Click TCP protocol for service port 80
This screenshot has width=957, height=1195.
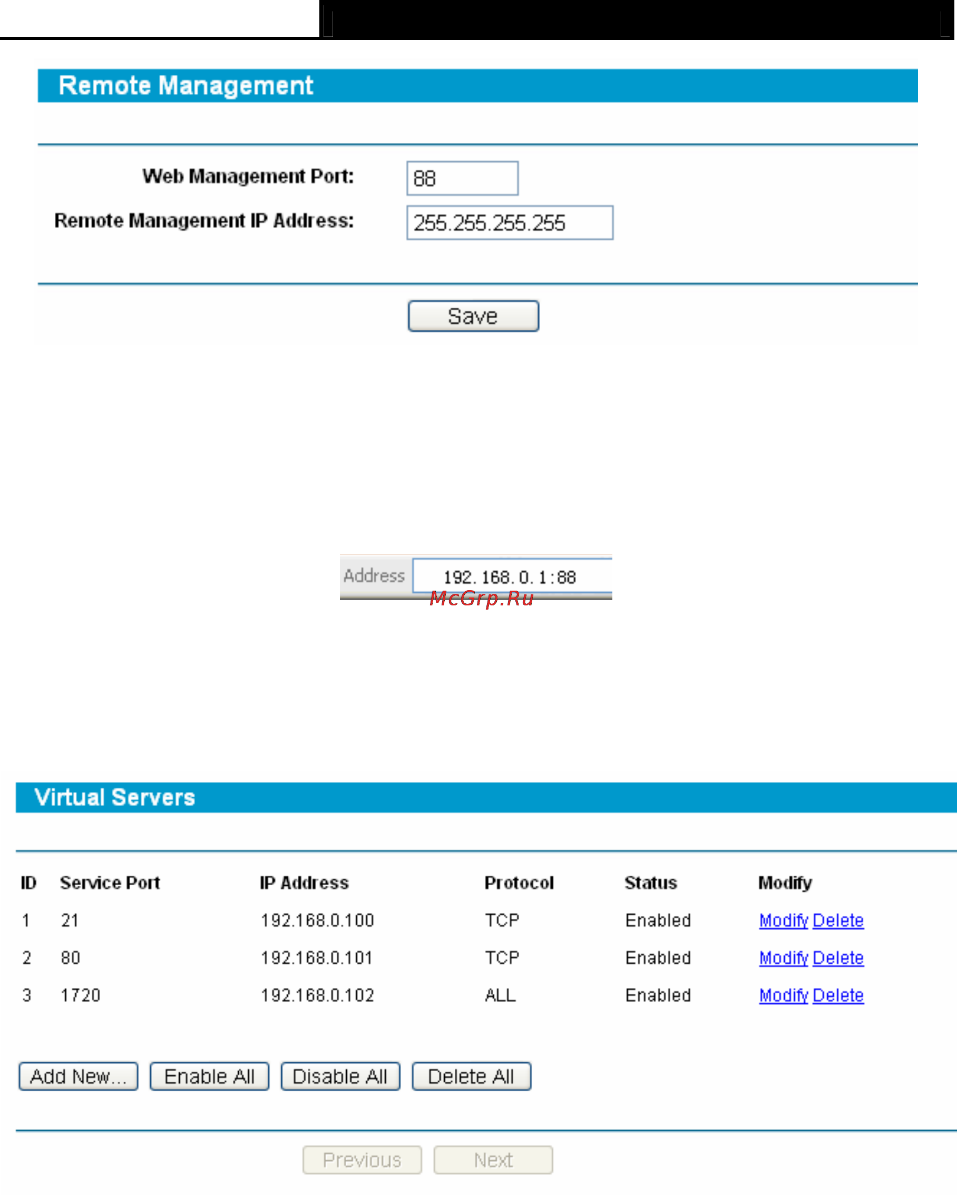pos(502,958)
